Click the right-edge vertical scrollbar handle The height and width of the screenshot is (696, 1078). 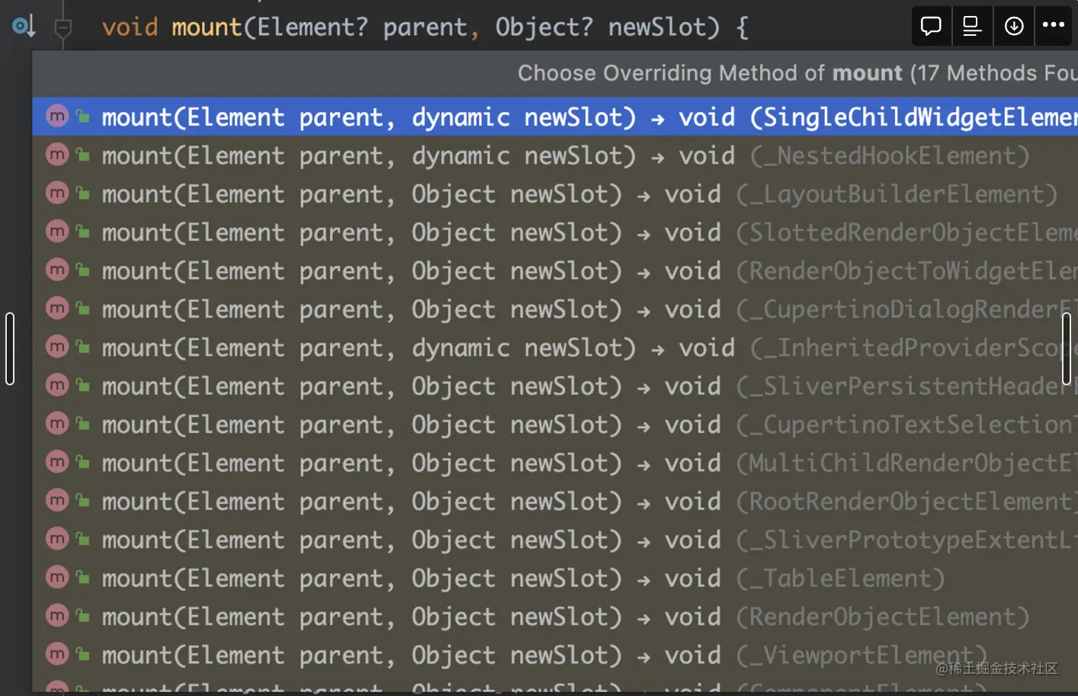pos(1066,349)
